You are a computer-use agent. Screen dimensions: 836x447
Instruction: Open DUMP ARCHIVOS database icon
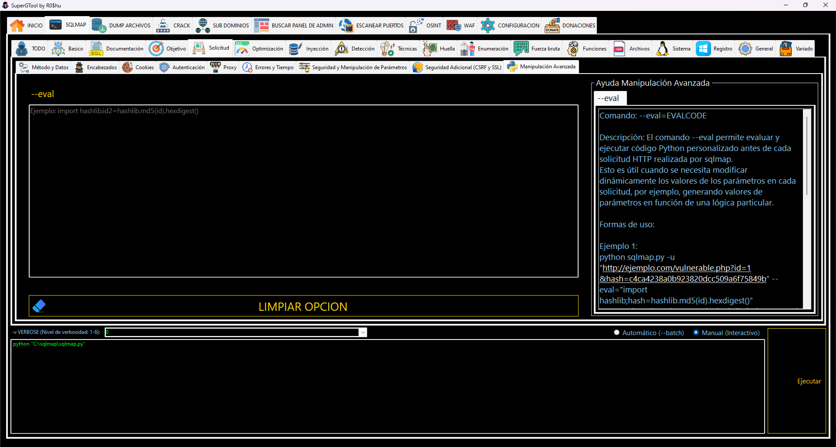click(x=99, y=26)
